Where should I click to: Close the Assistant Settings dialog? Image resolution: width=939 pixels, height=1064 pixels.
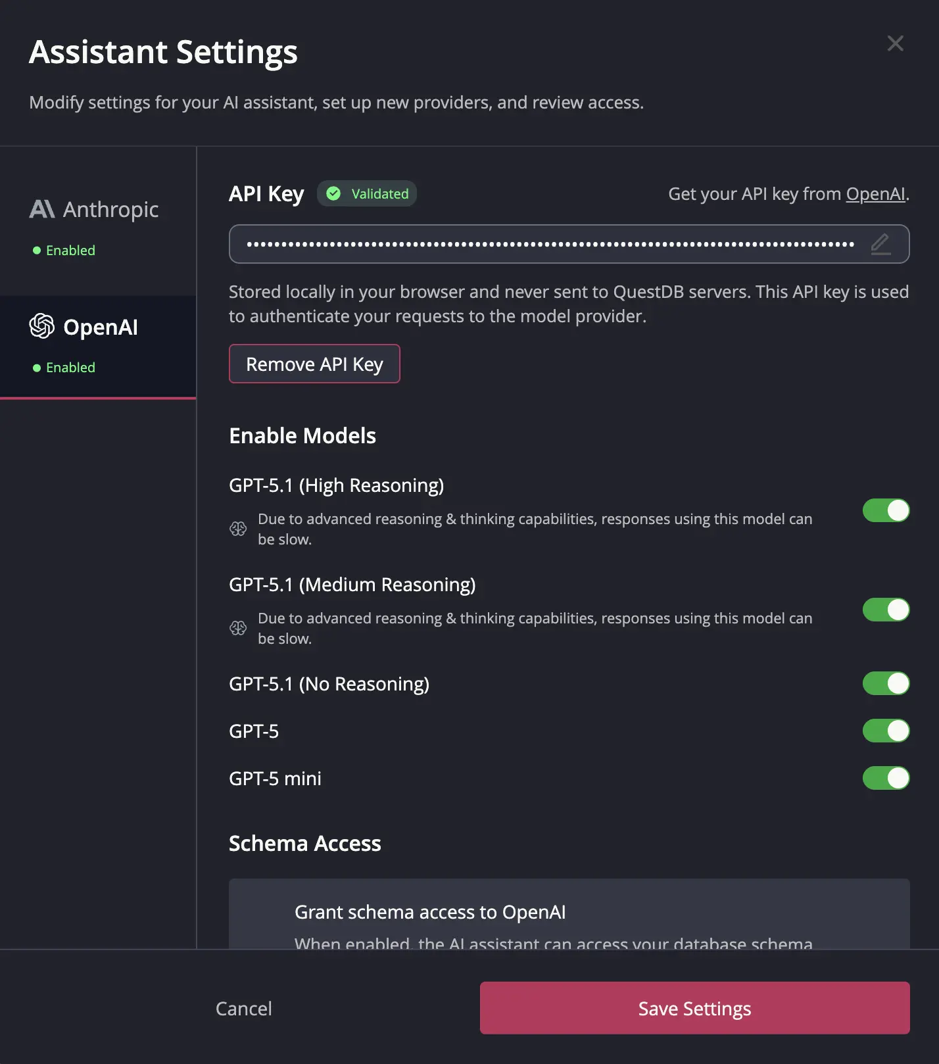coord(895,43)
